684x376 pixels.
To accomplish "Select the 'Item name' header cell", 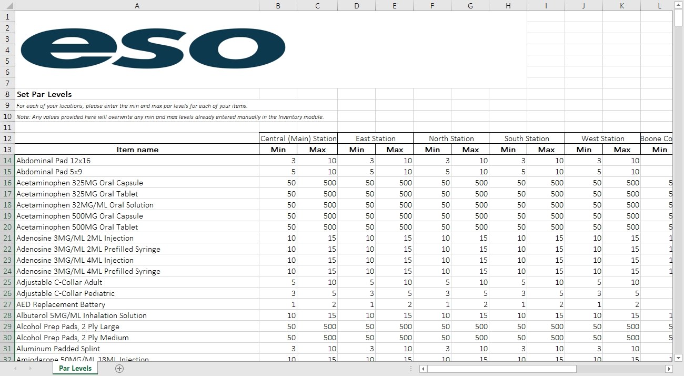I will [x=137, y=150].
